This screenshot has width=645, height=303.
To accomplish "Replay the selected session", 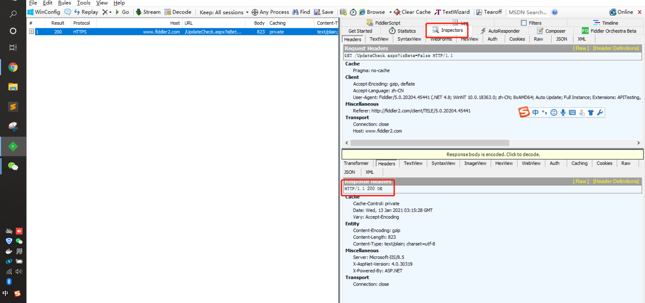I will 86,12.
